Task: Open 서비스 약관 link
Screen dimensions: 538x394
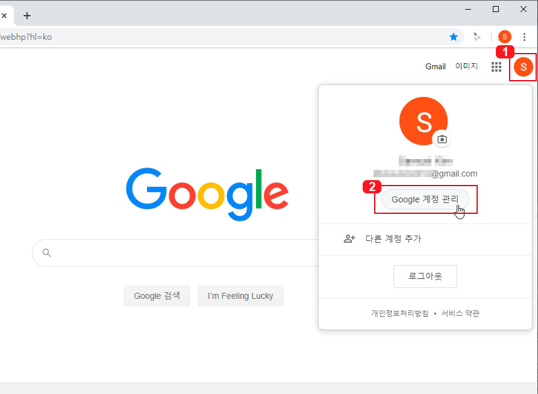Action: pos(460,313)
